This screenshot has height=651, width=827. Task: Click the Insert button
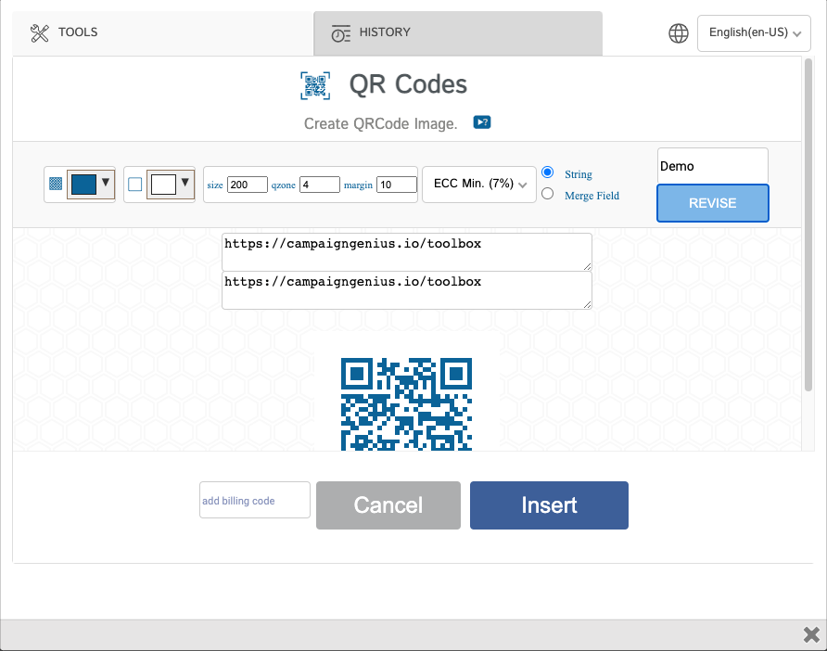[549, 505]
